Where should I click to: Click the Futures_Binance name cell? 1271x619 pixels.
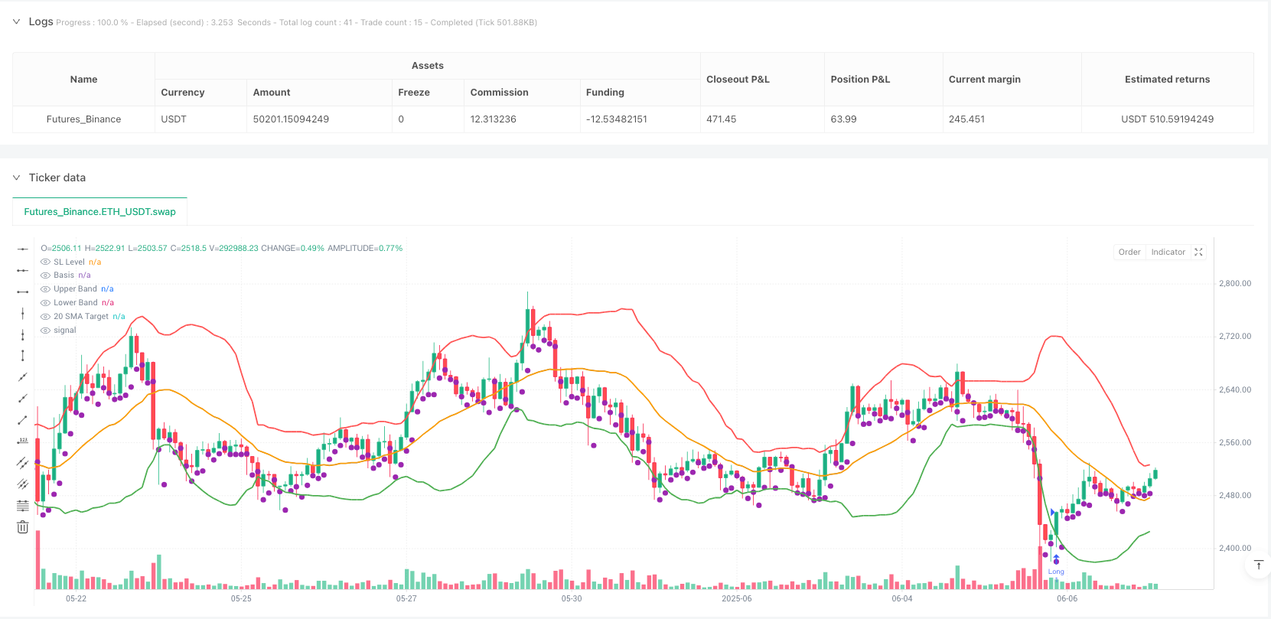click(x=83, y=119)
